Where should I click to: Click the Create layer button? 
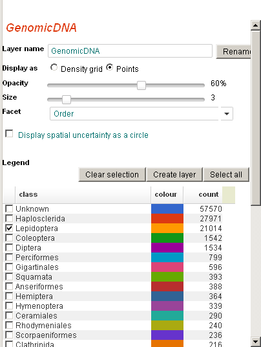coord(174,175)
